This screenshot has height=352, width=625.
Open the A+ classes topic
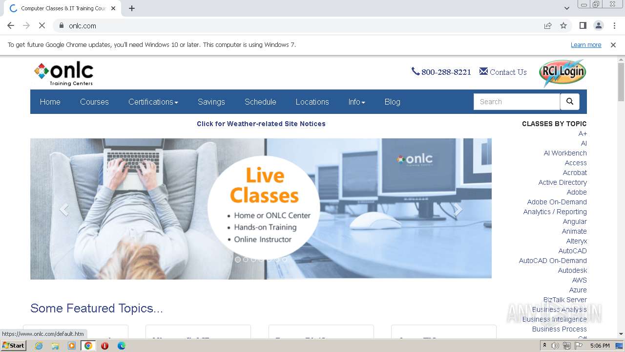(x=583, y=133)
